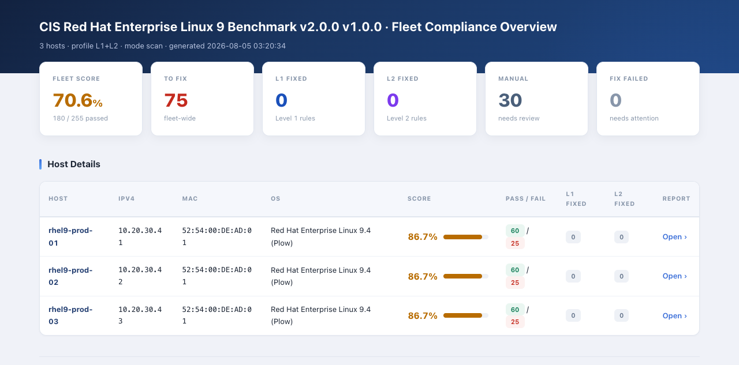Open the report for rhel9-prod-03
This screenshot has height=365, width=739.
click(674, 316)
